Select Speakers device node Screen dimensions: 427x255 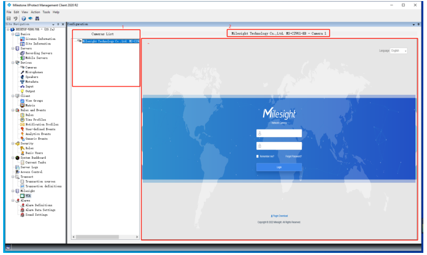point(32,77)
